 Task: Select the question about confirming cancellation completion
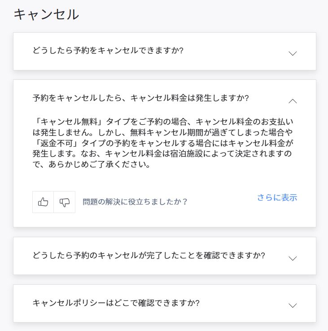(149, 255)
